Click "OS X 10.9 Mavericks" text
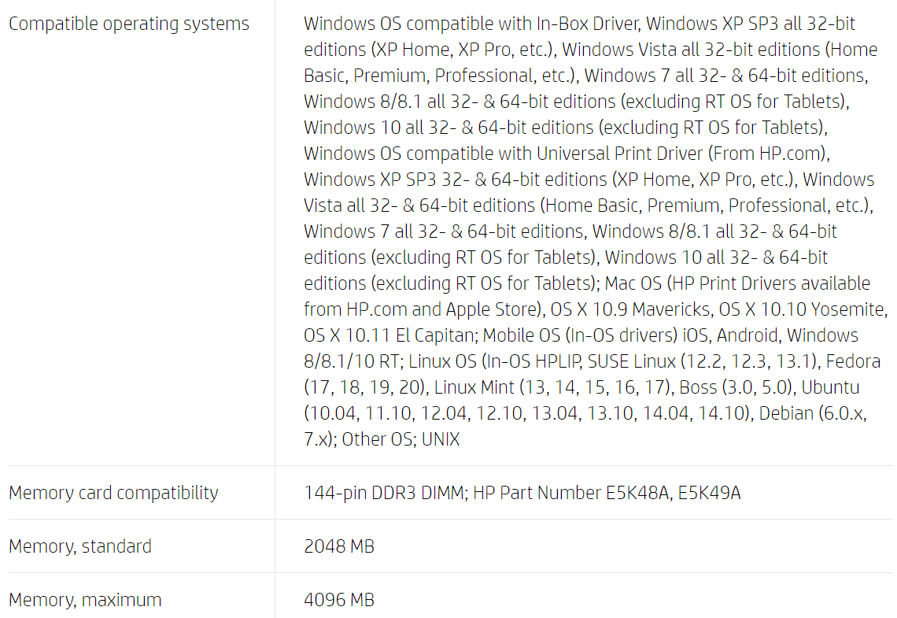The width and height of the screenshot is (897, 618). [x=627, y=309]
